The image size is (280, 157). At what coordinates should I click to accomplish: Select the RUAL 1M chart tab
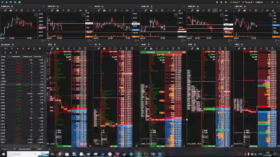145,7
